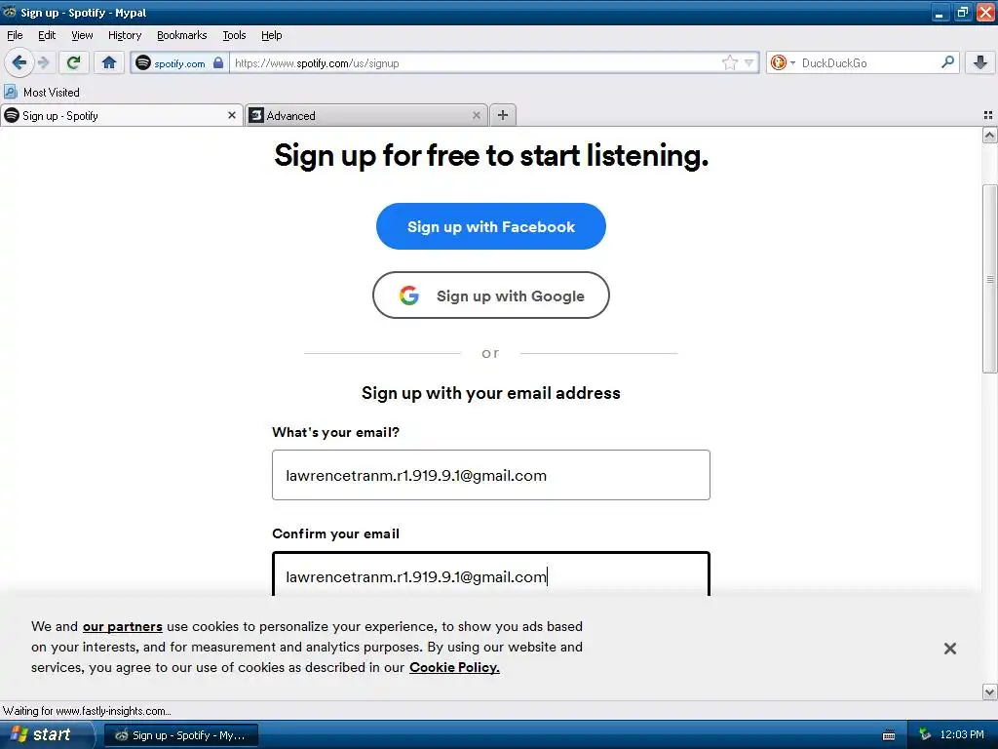Click Sign up with Facebook

491,226
